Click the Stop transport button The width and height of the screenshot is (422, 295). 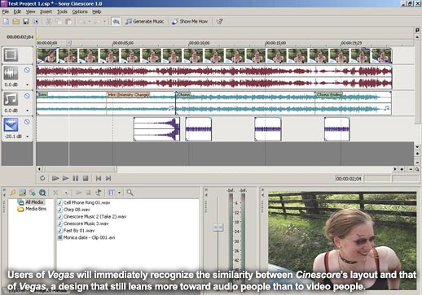tap(86, 178)
